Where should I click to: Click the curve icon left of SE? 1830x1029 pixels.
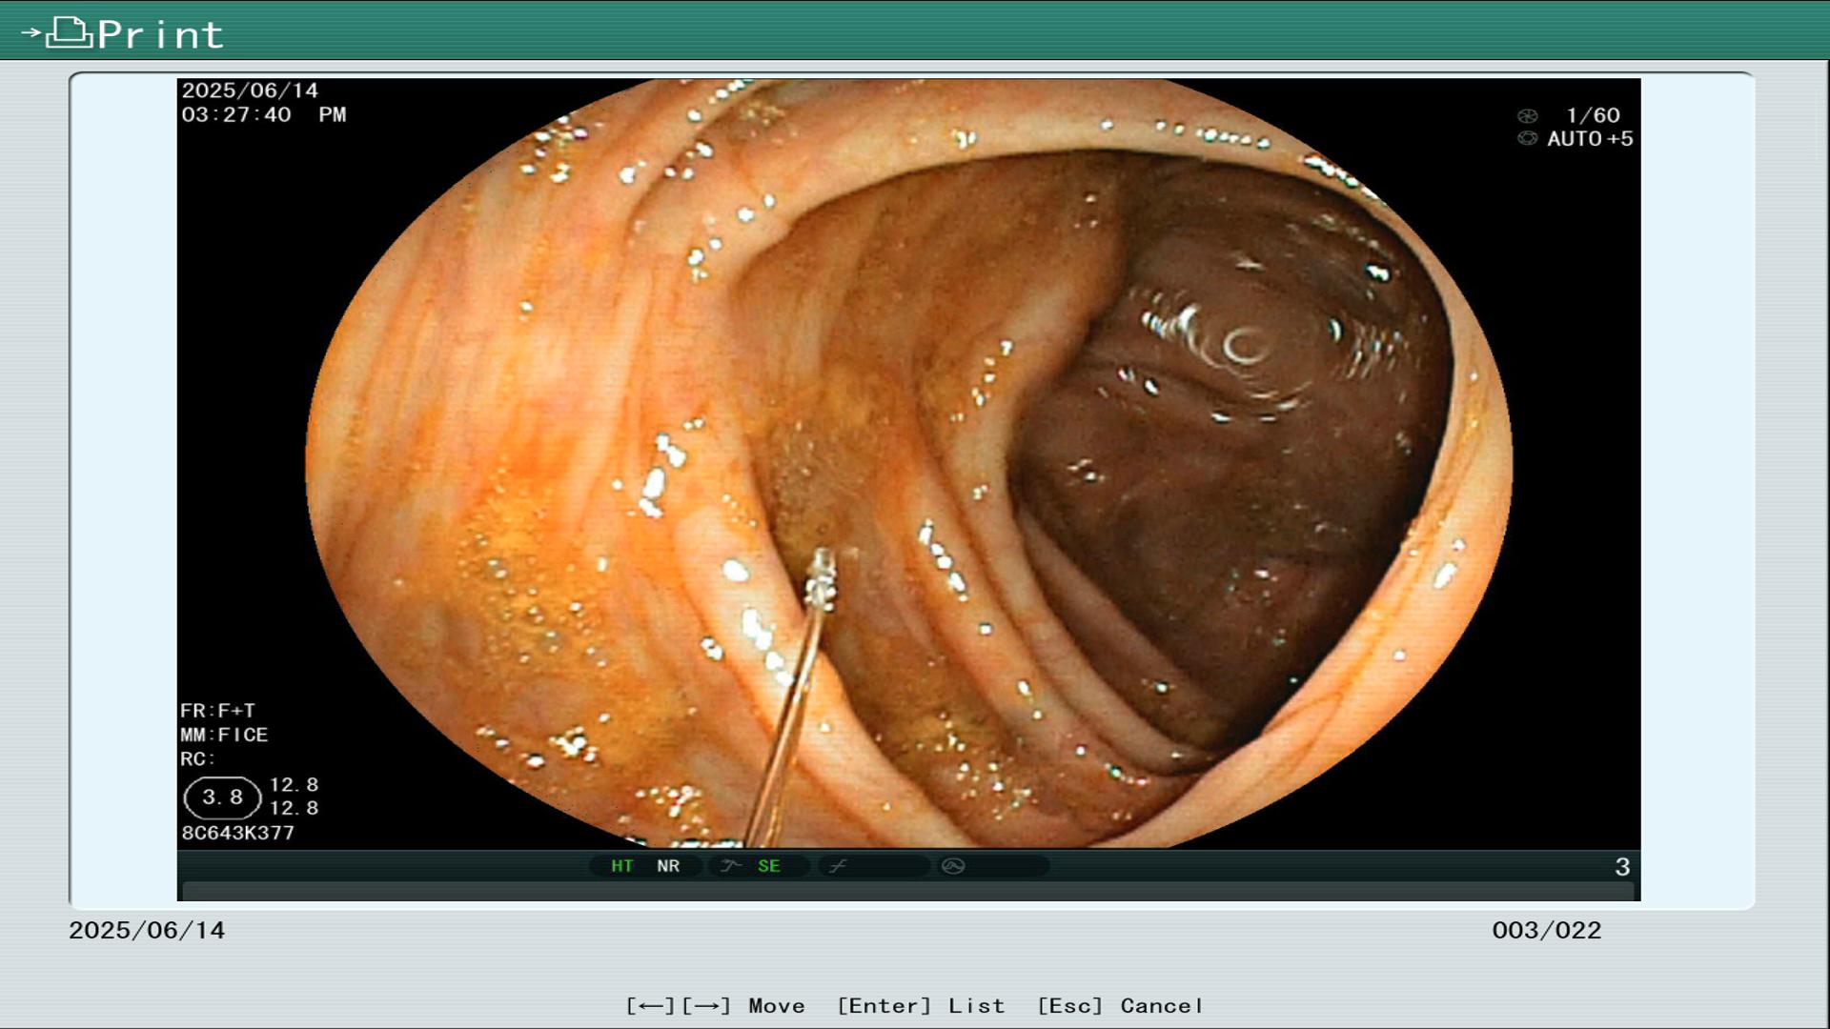point(731,865)
